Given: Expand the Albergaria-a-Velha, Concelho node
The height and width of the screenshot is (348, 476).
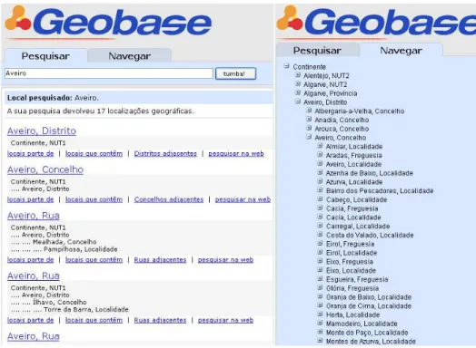Looking at the screenshot, I should coord(309,111).
